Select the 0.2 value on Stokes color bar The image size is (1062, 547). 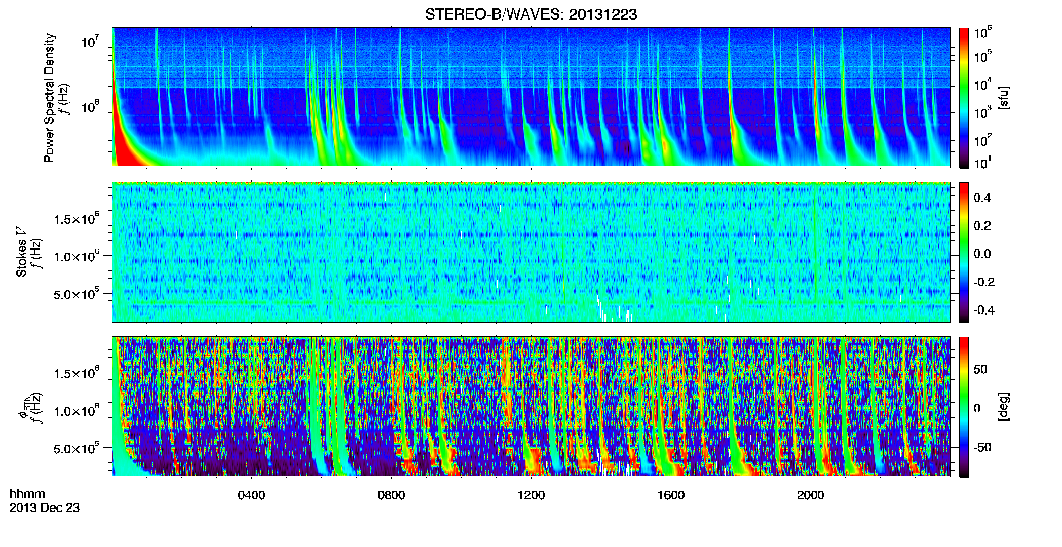[x=982, y=226]
